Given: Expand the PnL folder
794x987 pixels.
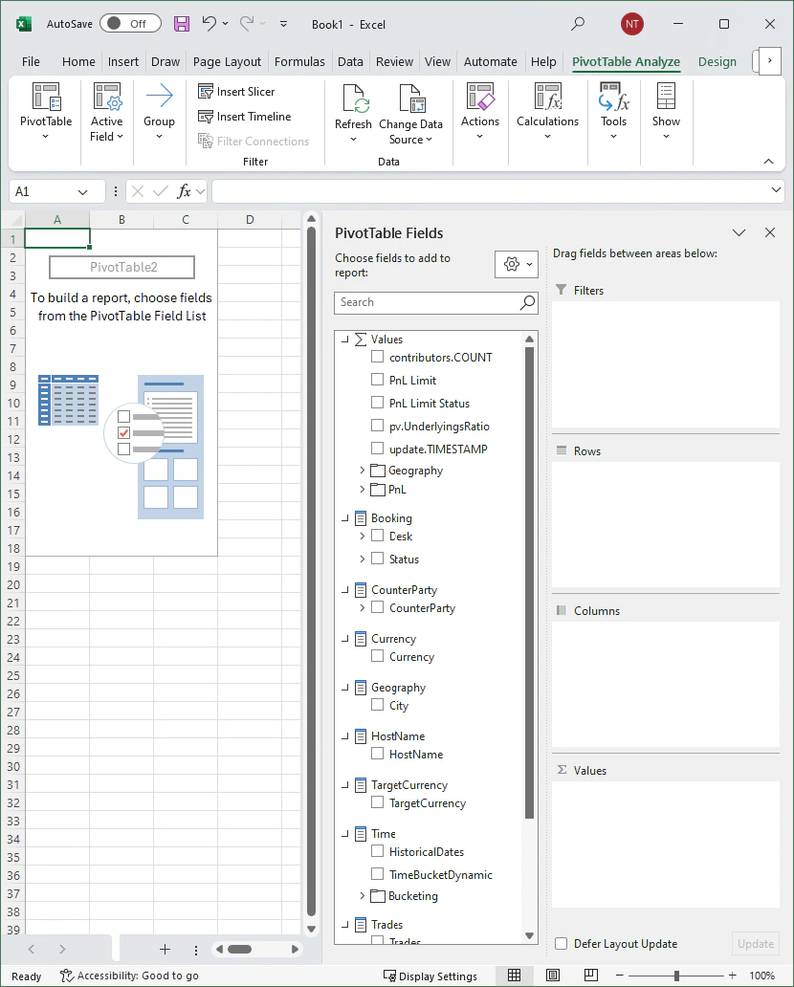Looking at the screenshot, I should click(x=362, y=489).
